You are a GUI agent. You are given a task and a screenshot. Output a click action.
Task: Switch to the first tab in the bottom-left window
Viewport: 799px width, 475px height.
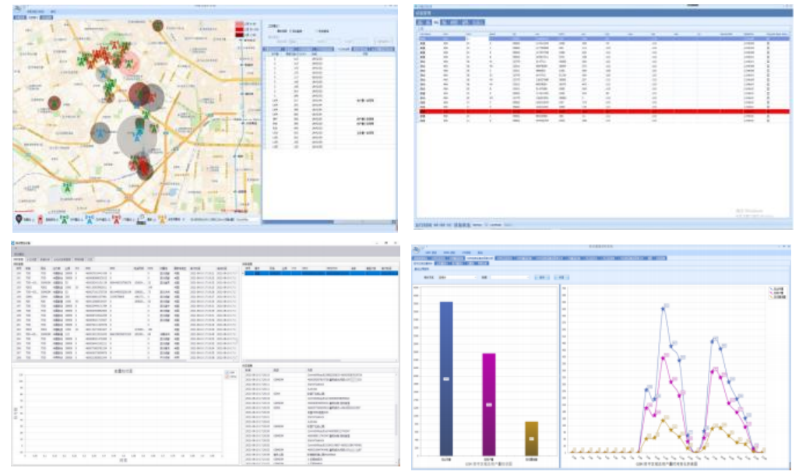tap(19, 259)
